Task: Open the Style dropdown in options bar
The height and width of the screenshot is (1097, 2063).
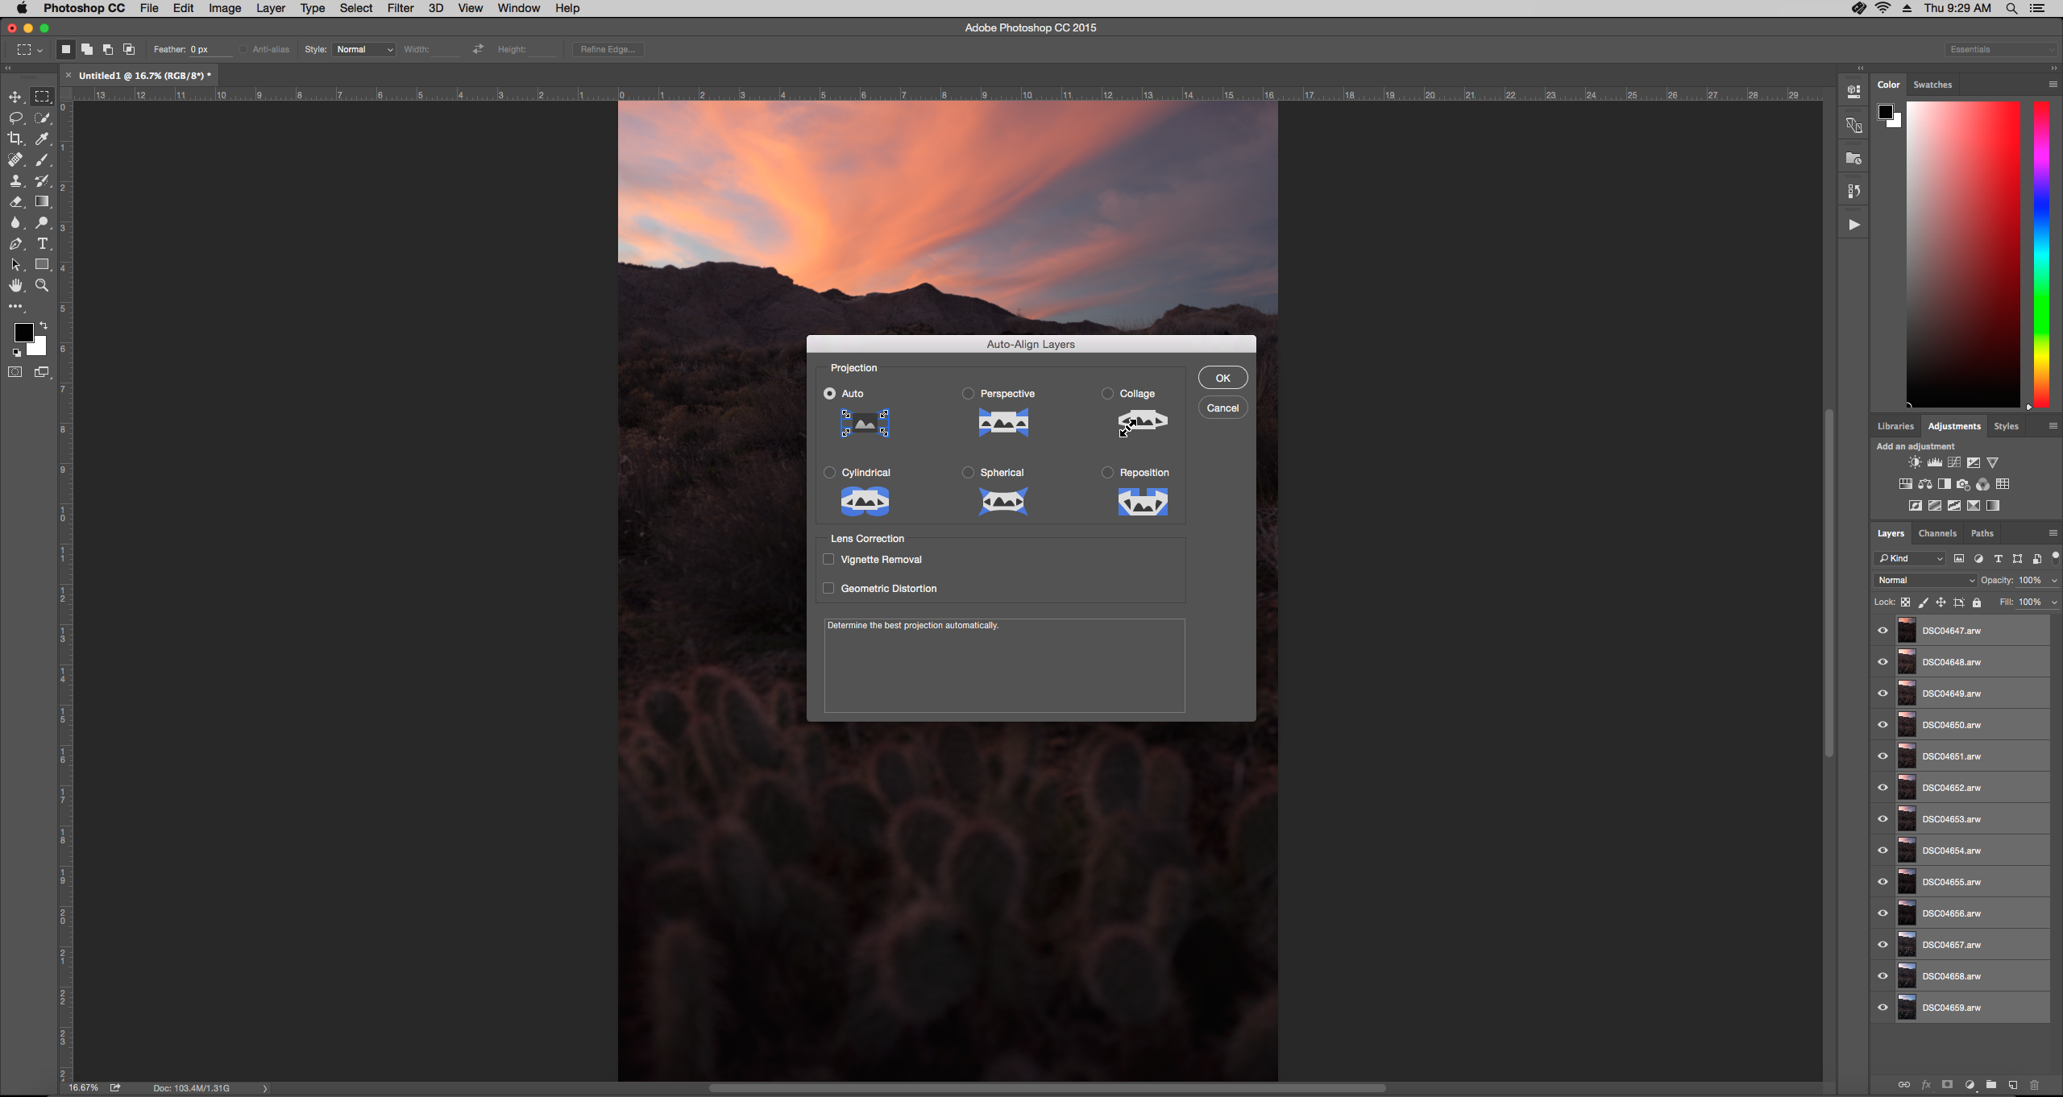Action: [364, 49]
